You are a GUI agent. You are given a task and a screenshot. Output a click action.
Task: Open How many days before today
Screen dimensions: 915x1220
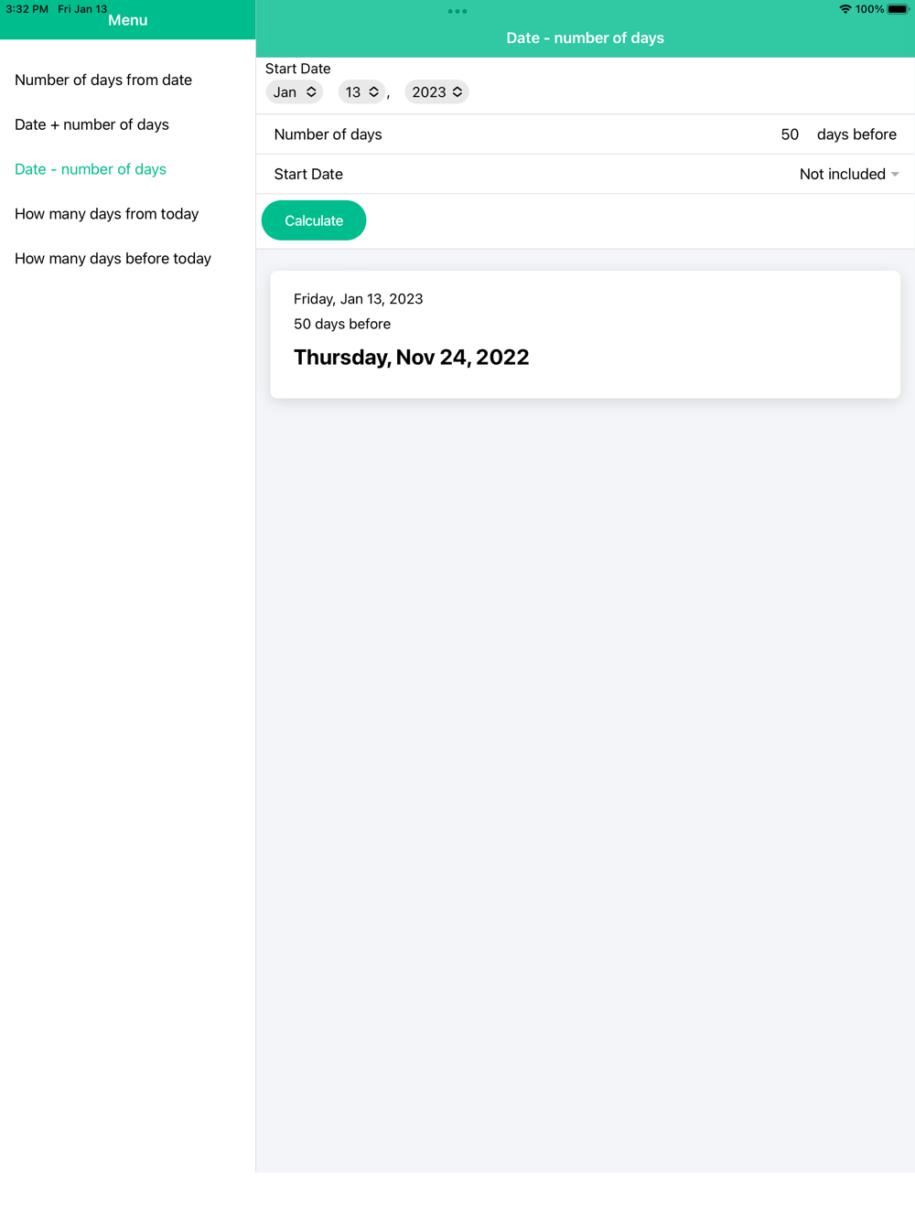point(113,259)
